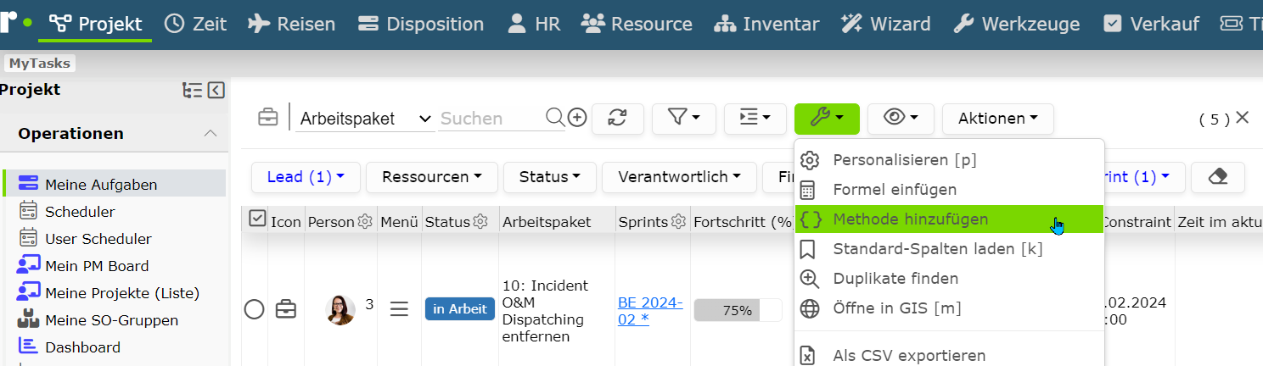Open Sprints column settings gear
The width and height of the screenshot is (1263, 366).
[x=678, y=221]
